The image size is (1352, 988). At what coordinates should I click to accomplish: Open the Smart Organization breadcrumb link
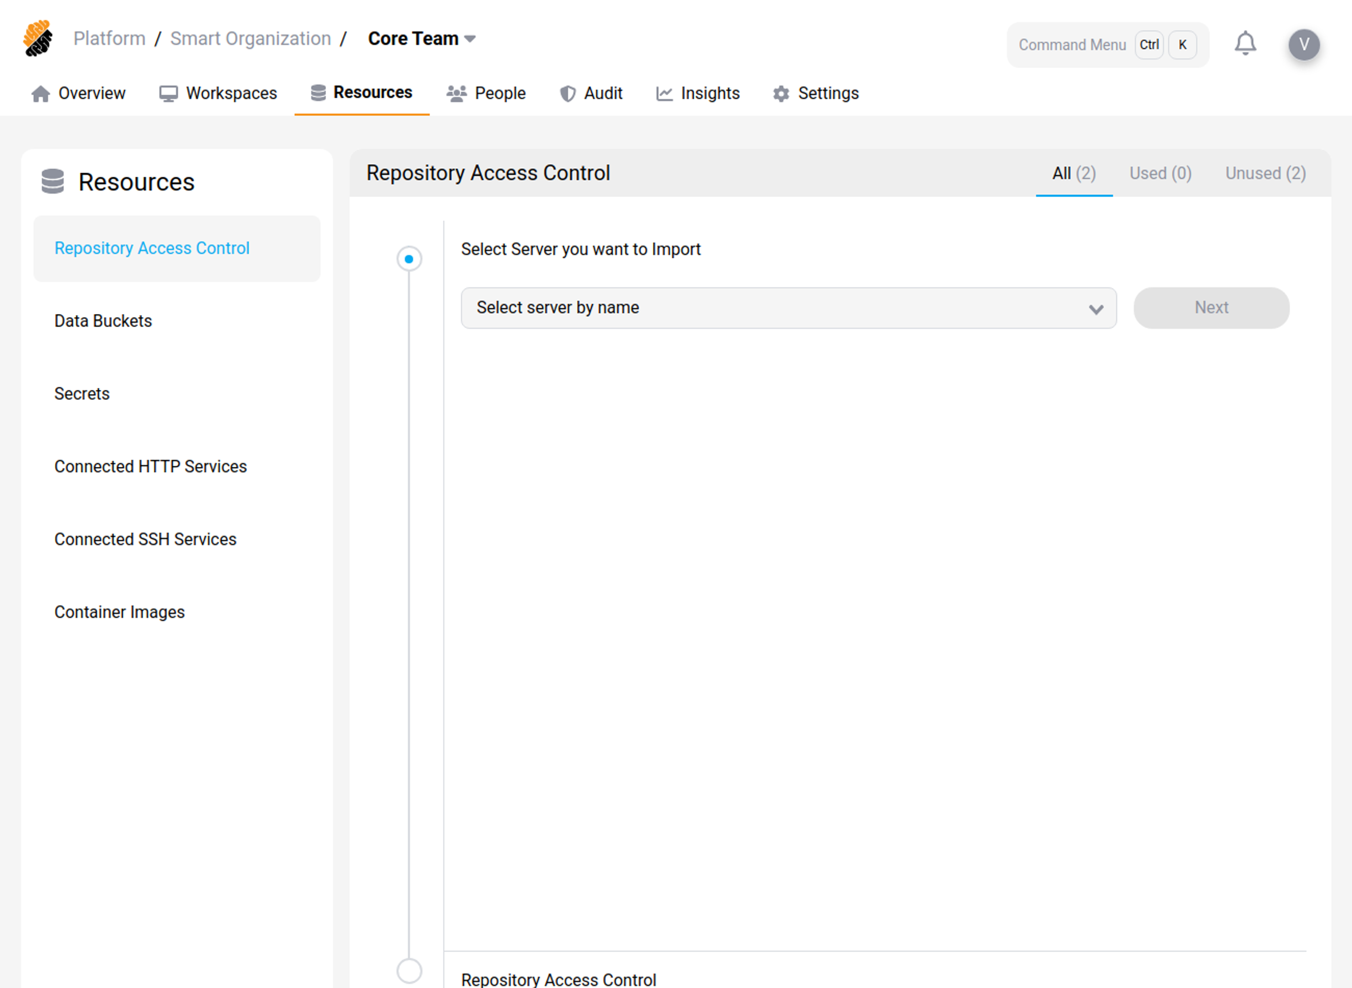pos(251,38)
